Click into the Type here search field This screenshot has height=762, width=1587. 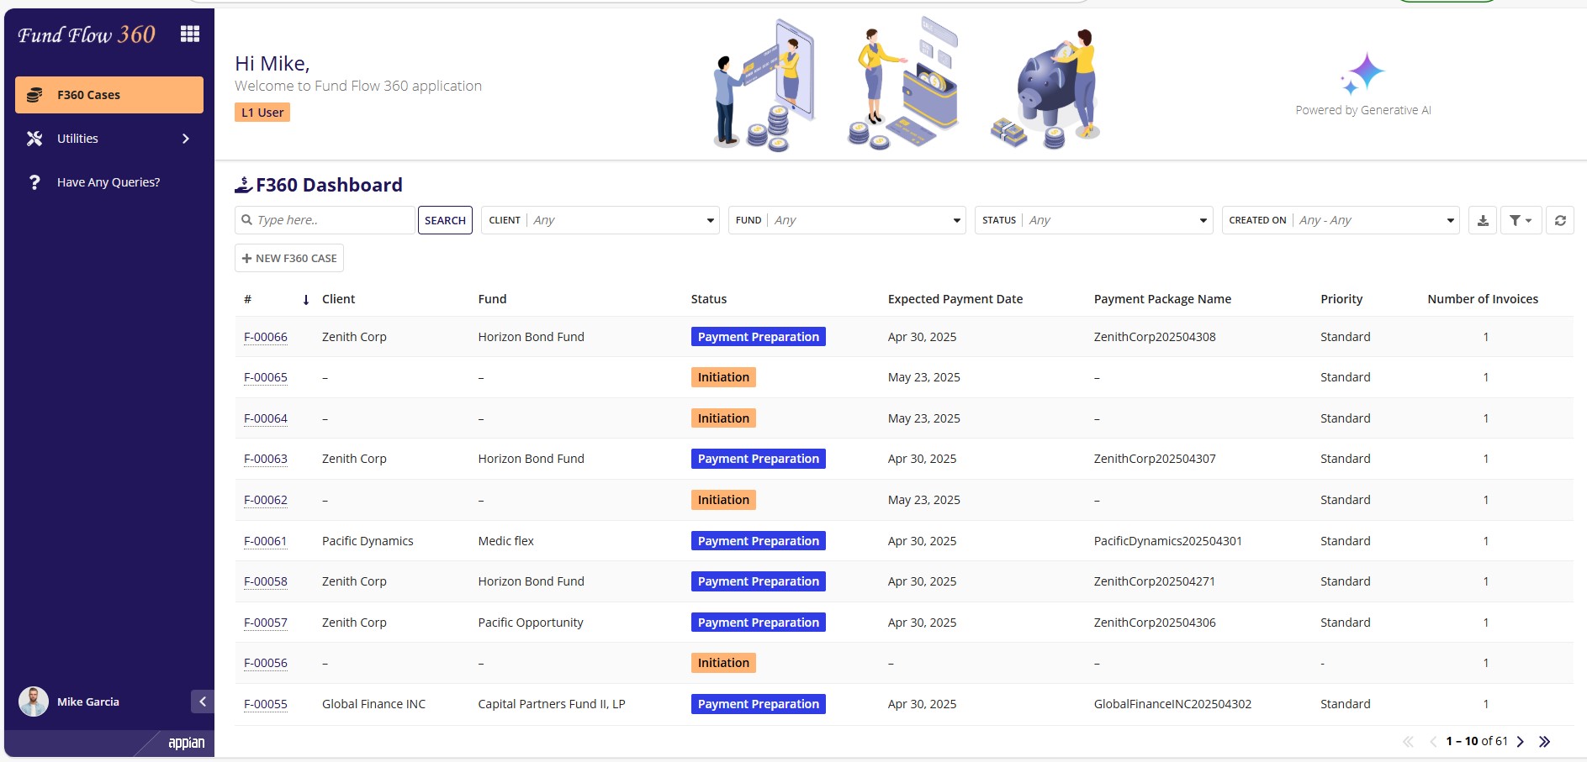tap(325, 220)
